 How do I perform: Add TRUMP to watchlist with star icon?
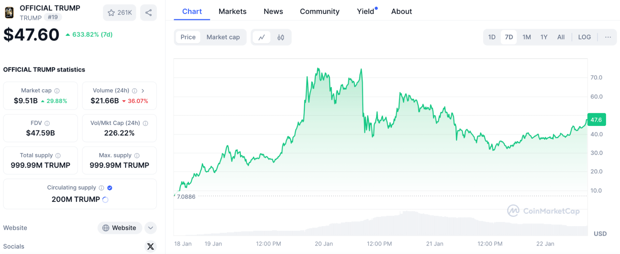tap(119, 13)
